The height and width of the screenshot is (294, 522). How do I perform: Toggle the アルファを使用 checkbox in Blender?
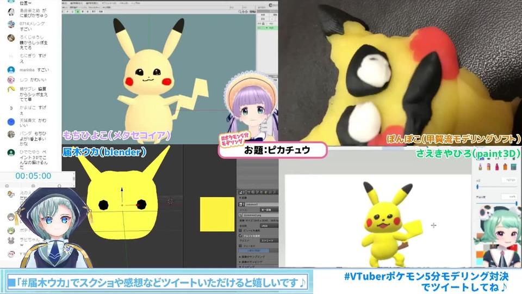(240, 236)
